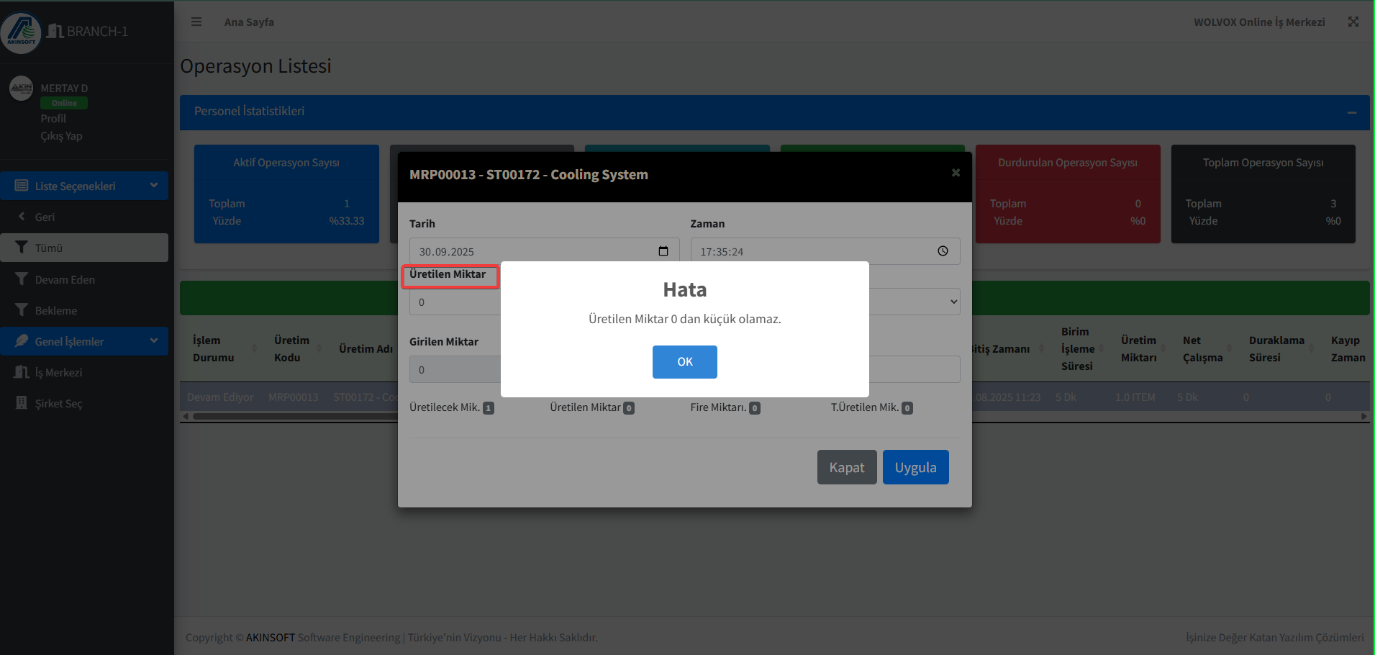
Task: Click the clock icon in Zaman field
Action: click(943, 251)
